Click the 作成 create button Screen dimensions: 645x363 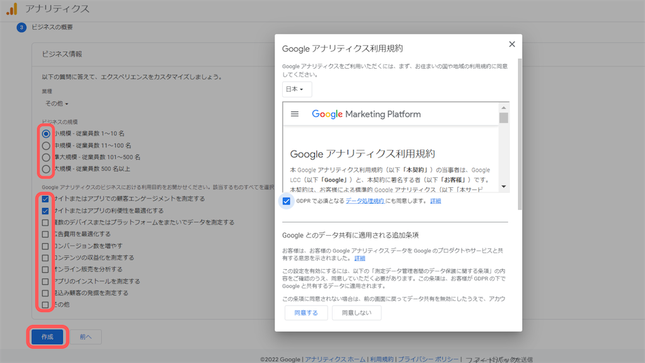coord(47,337)
